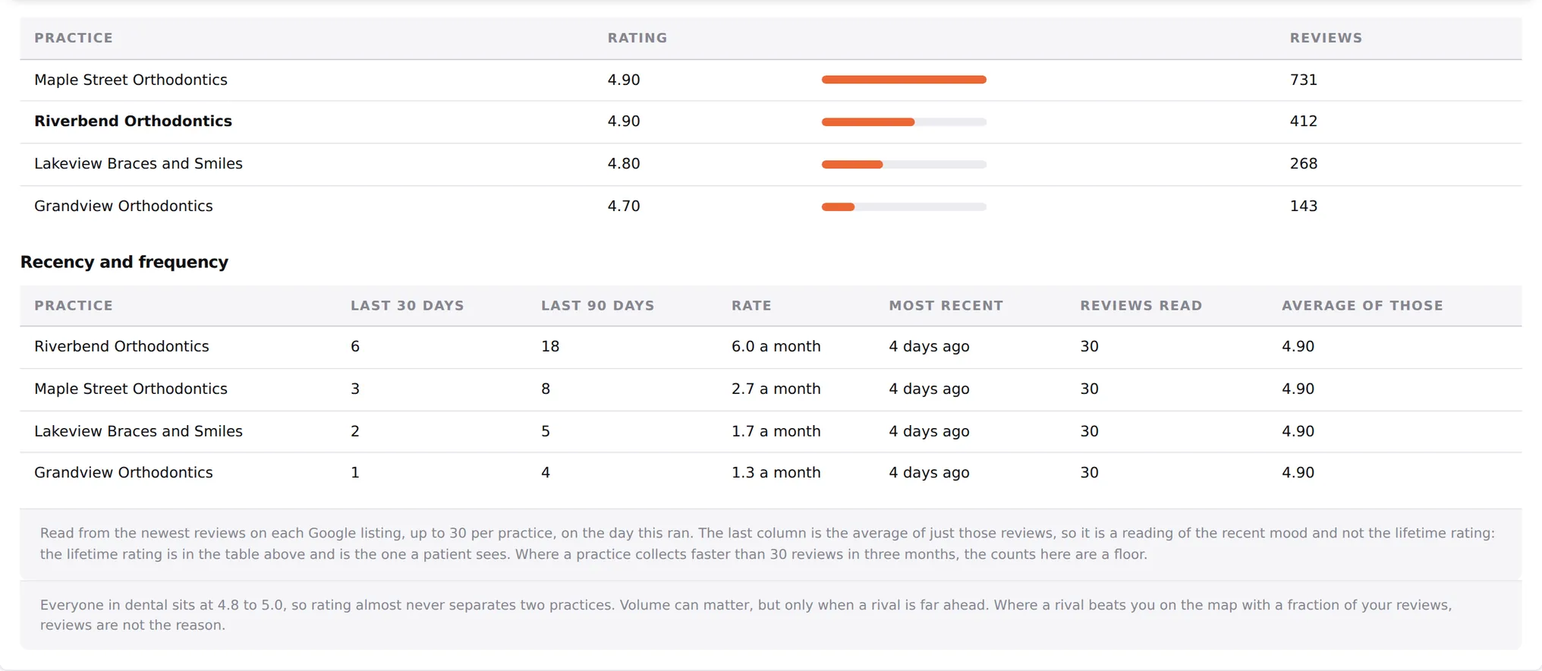The height and width of the screenshot is (671, 1542).
Task: Click the bold Riverbend Orthodontics name
Action: point(133,121)
